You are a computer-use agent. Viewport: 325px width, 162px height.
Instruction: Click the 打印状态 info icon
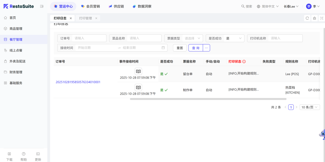[244, 62]
